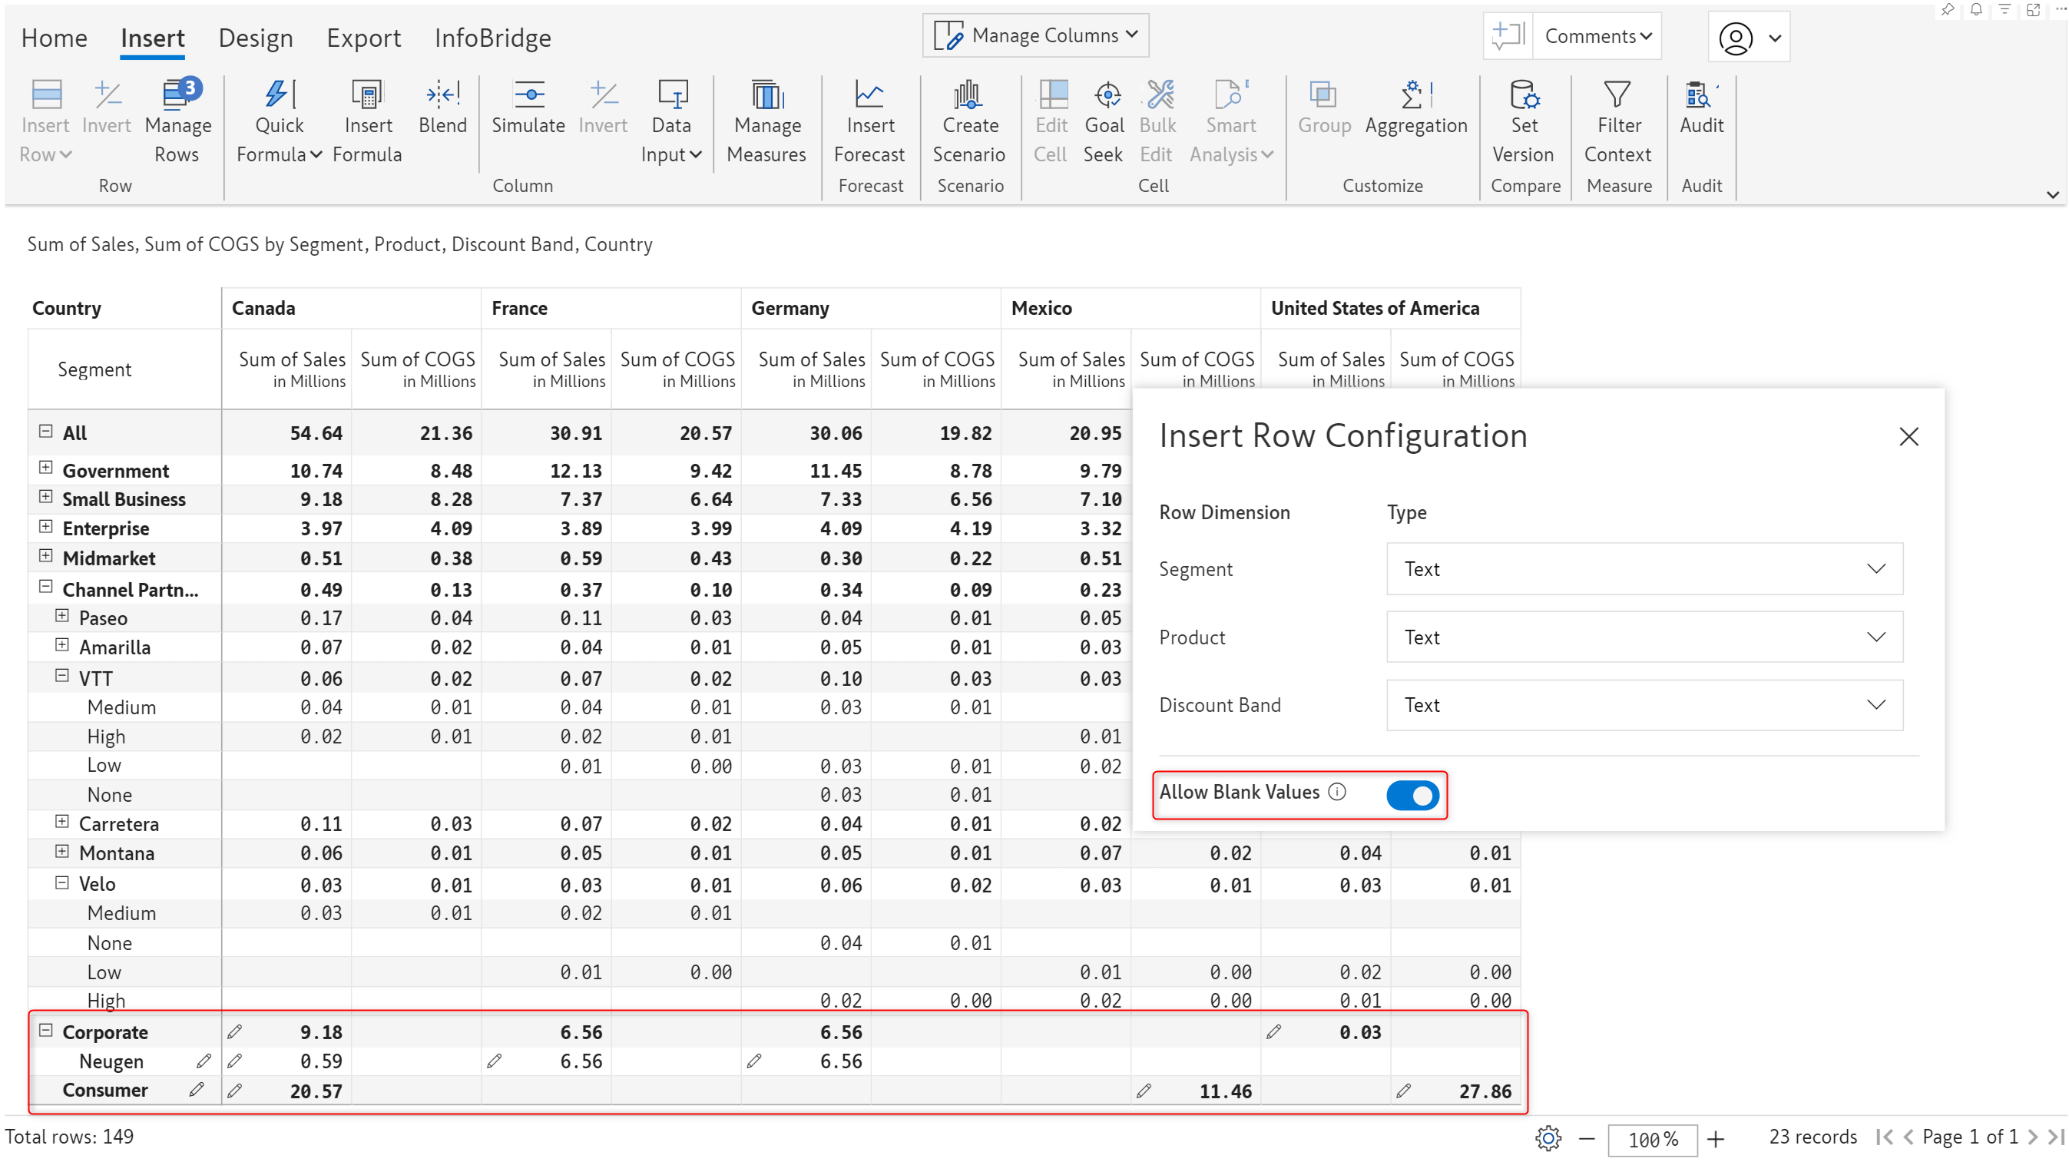Image resolution: width=2069 pixels, height=1162 pixels.
Task: Open Manage Columns dropdown
Action: 1035,35
